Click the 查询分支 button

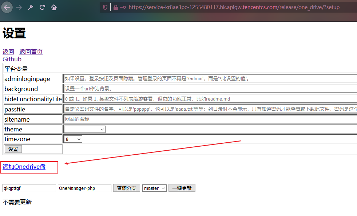coord(127,188)
